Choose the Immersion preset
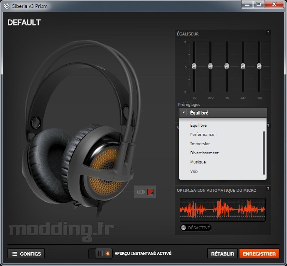The width and height of the screenshot is (287, 266). tap(200, 143)
